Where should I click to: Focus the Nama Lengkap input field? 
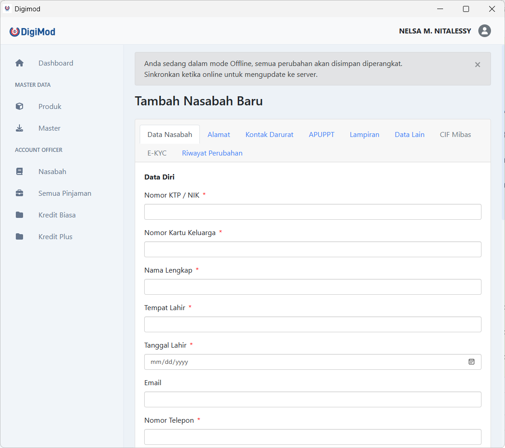click(x=312, y=287)
